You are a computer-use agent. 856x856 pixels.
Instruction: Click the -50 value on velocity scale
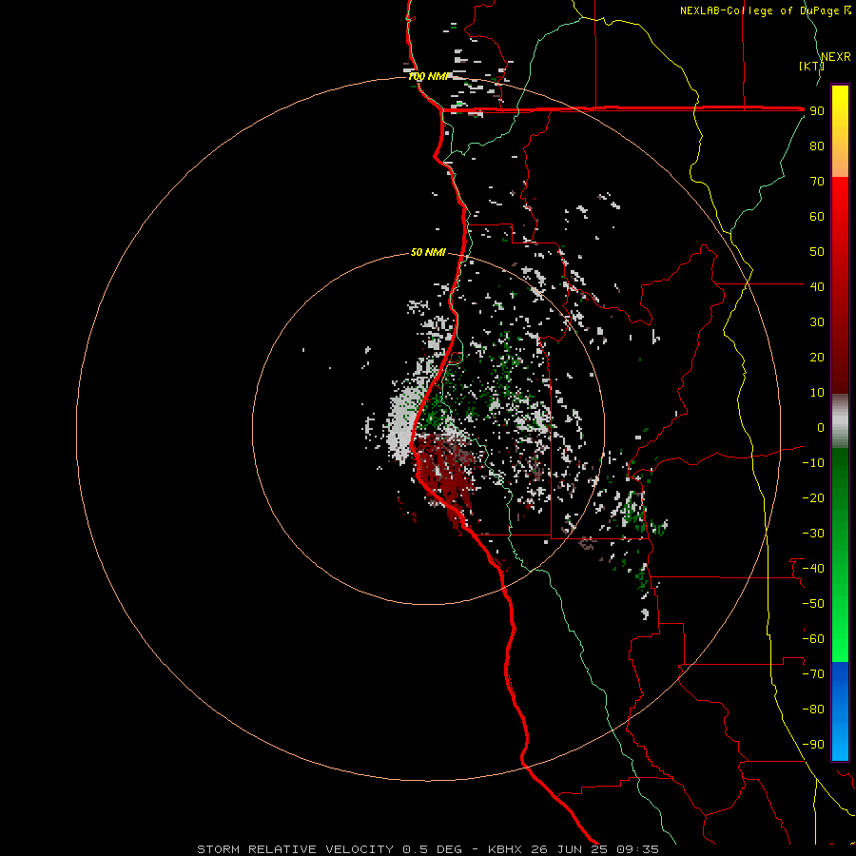pos(813,604)
